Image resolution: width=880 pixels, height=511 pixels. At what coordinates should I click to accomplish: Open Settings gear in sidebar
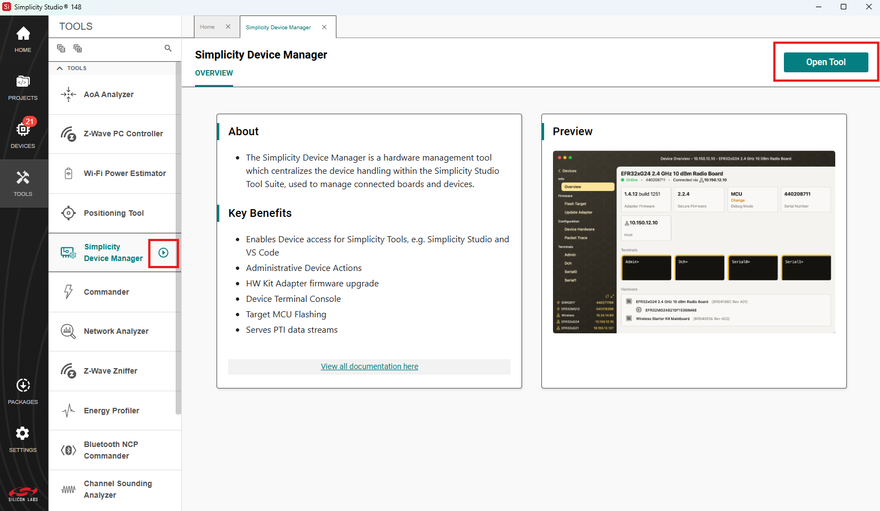click(x=23, y=439)
